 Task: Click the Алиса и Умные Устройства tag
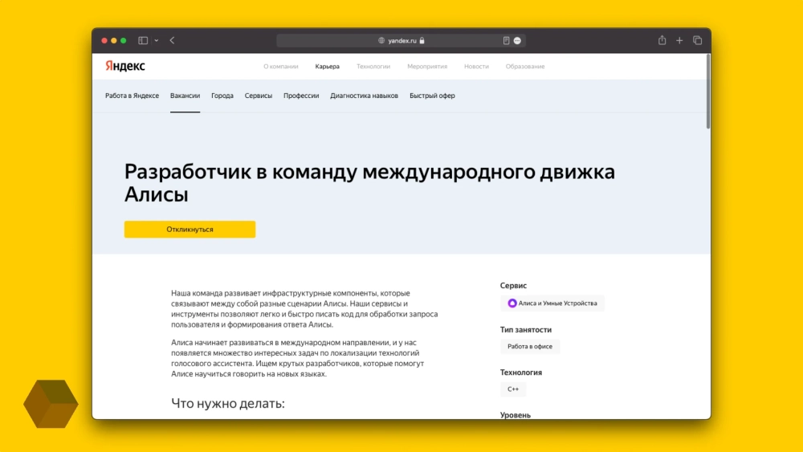pos(552,303)
